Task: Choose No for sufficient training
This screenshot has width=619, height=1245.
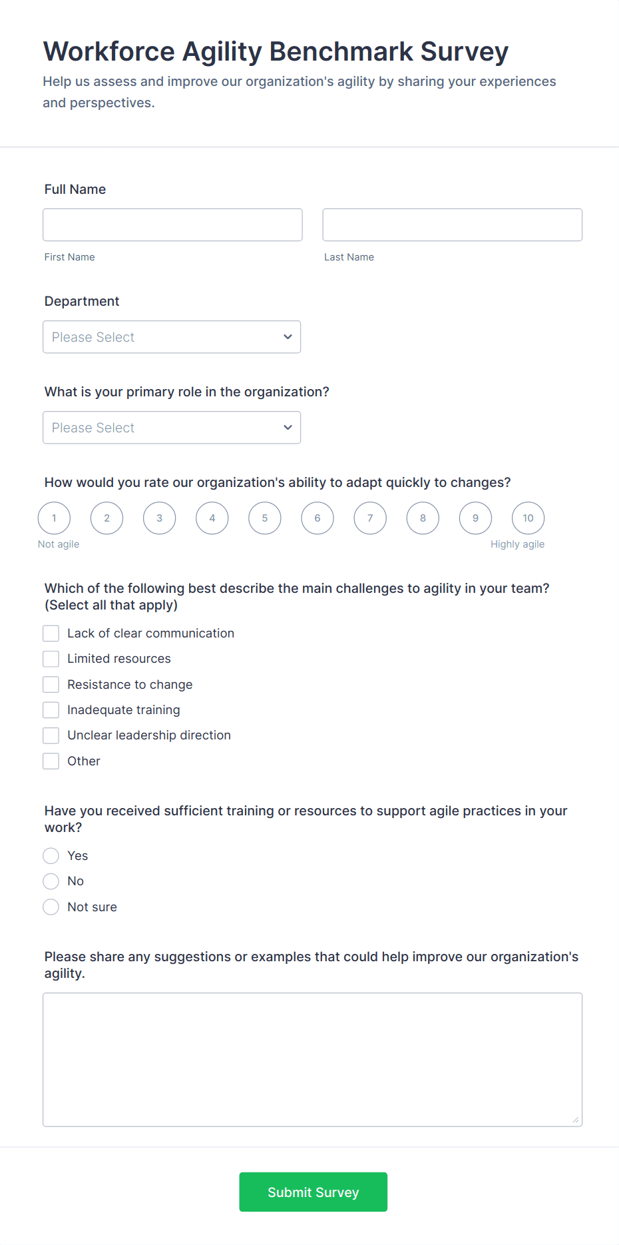Action: click(x=51, y=881)
